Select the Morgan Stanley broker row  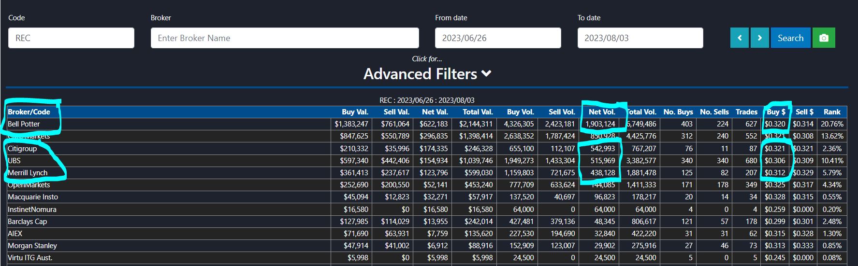427,246
